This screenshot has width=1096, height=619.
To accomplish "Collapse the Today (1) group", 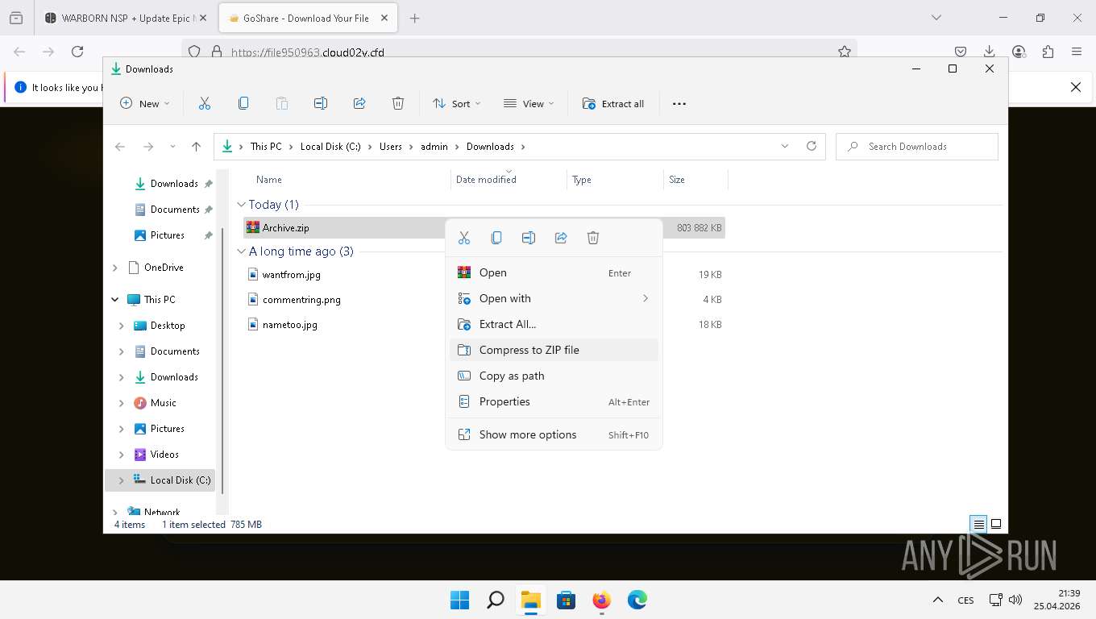I will (241, 205).
